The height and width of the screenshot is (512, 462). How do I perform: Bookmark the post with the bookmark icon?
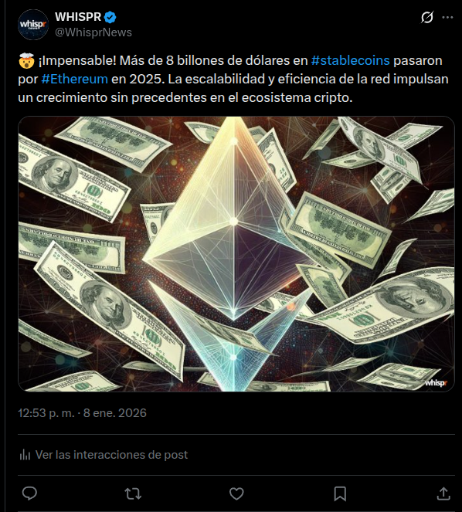(x=340, y=493)
